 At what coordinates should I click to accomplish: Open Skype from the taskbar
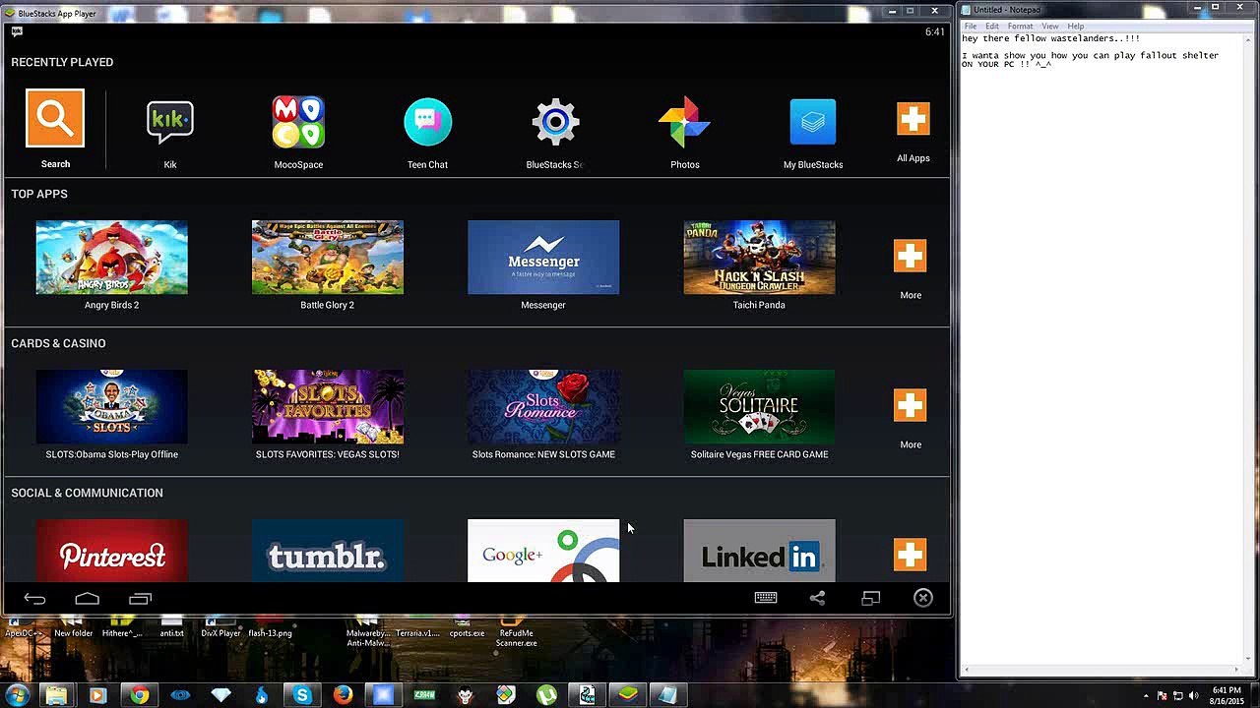tap(302, 695)
